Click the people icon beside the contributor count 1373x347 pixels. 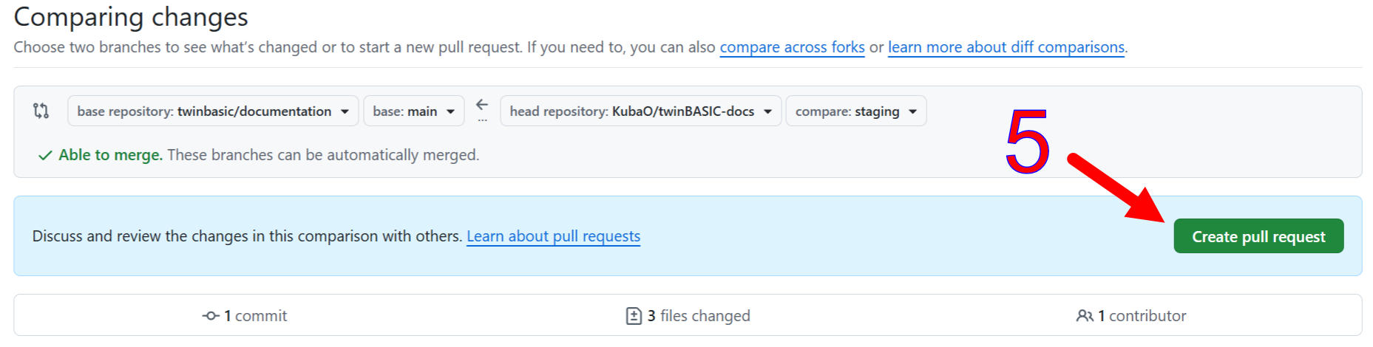[1084, 316]
